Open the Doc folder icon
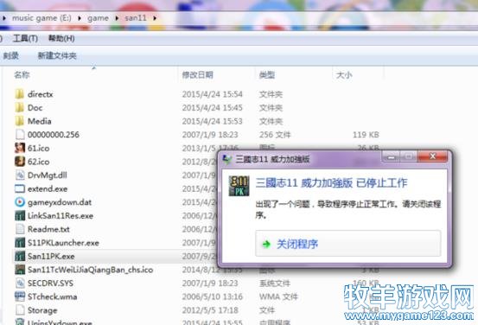The width and height of the screenshot is (478, 325). click(x=20, y=107)
